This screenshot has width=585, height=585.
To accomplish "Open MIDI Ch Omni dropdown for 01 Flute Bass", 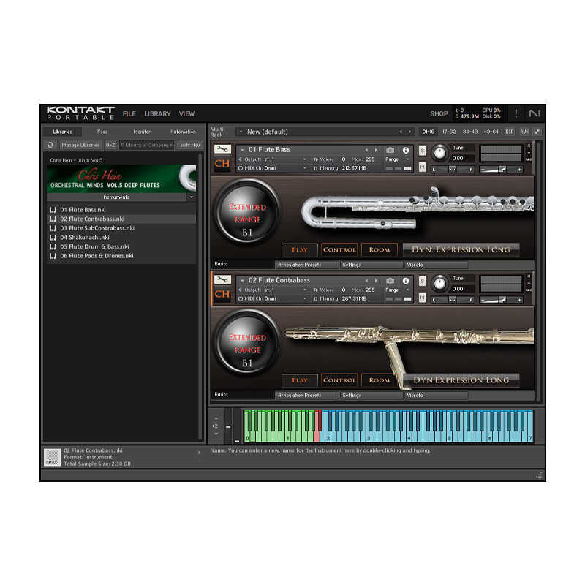I will click(x=305, y=168).
